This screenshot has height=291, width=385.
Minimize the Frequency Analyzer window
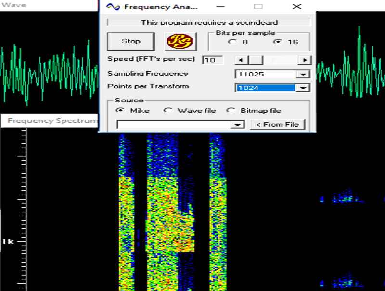point(220,7)
